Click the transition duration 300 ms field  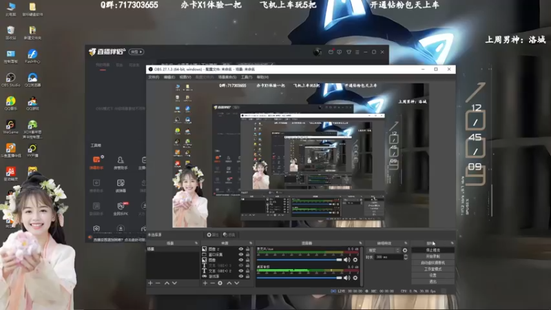[x=389, y=257]
